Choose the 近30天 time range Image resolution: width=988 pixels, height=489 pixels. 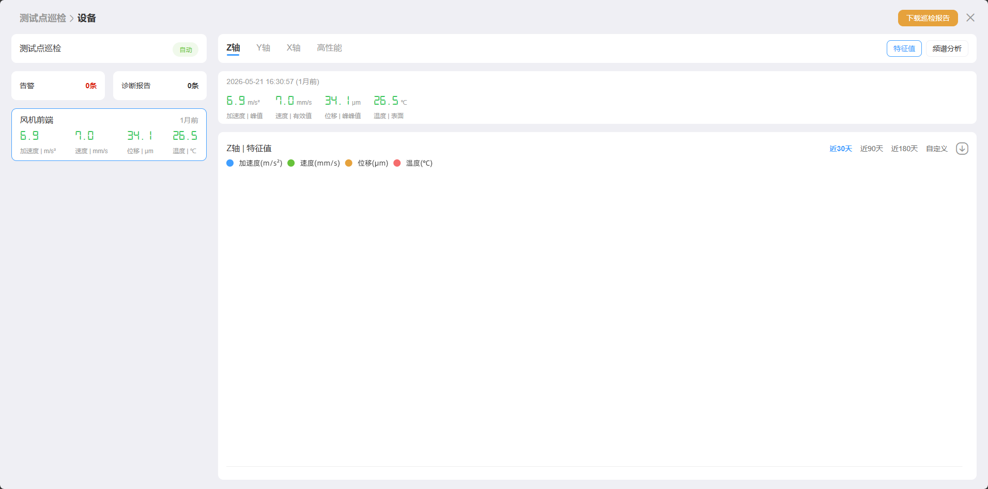tap(841, 149)
